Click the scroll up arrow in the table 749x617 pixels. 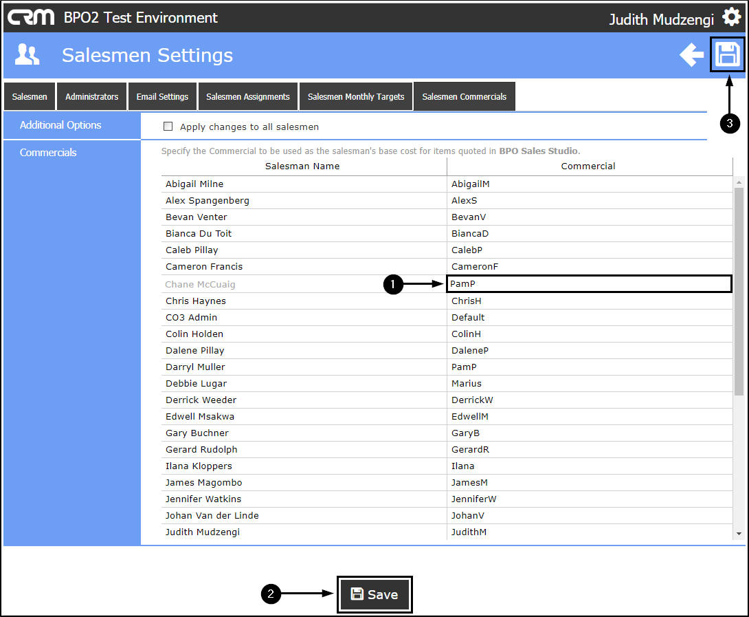point(739,182)
